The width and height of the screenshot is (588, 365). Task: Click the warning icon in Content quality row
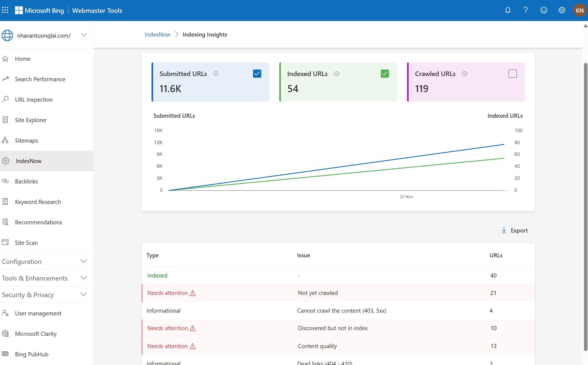[x=192, y=346]
